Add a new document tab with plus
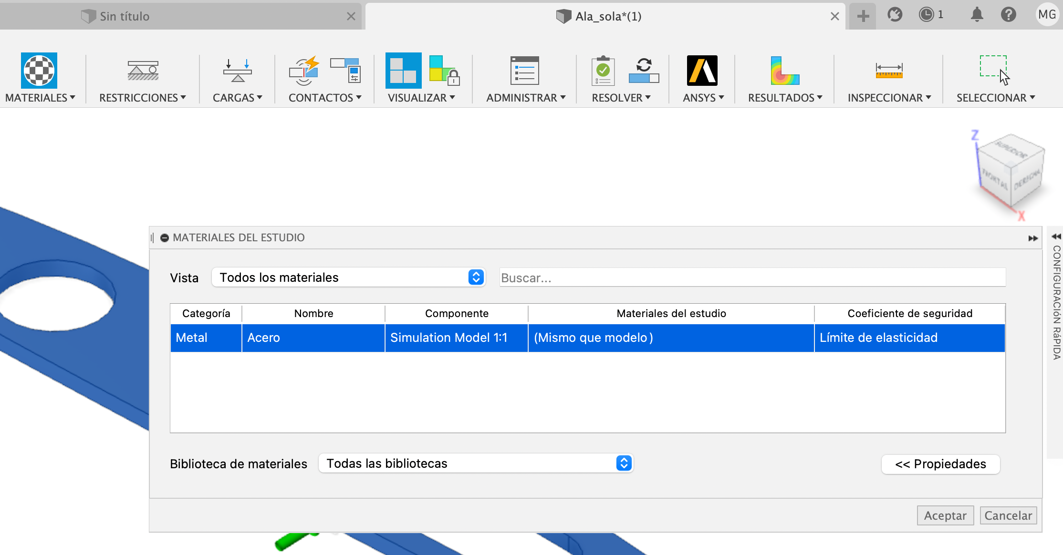This screenshot has height=555, width=1063. [x=863, y=16]
